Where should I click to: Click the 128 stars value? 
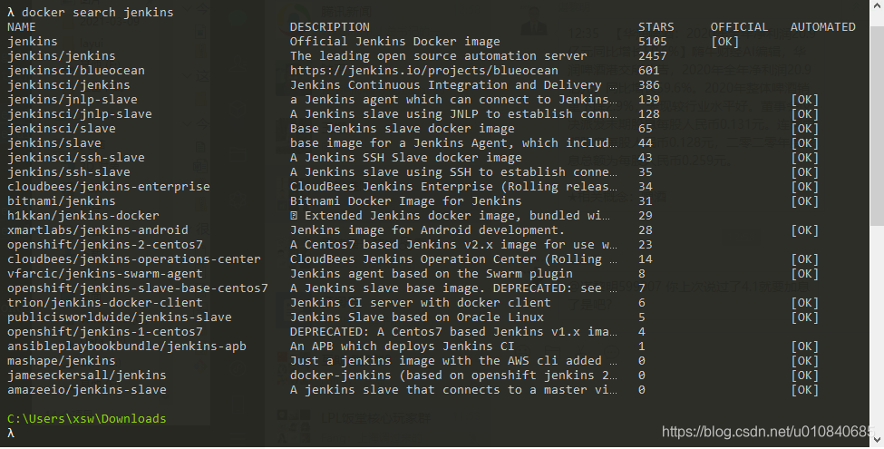649,114
